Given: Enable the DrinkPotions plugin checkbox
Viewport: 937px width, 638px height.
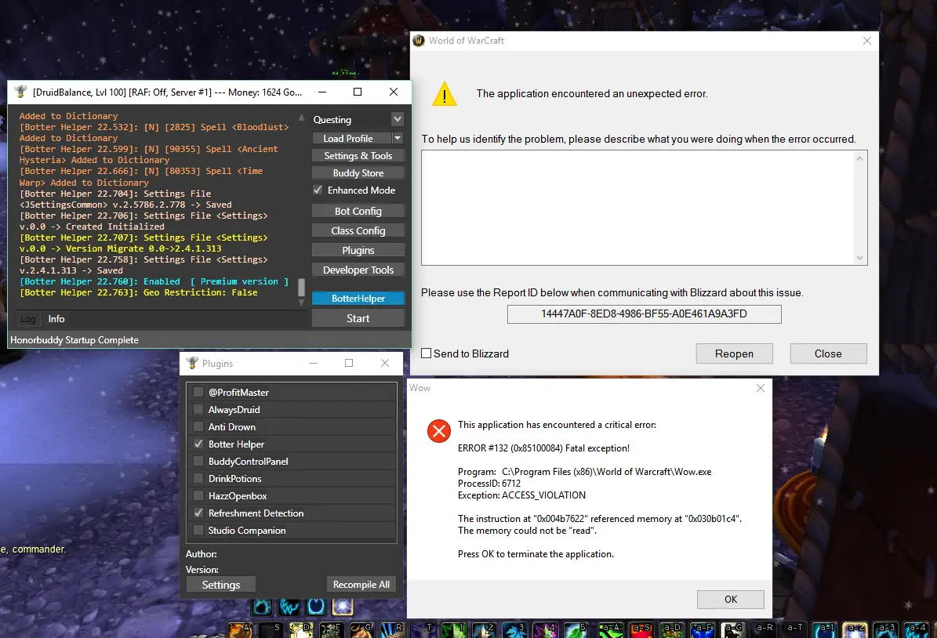Looking at the screenshot, I should (198, 478).
